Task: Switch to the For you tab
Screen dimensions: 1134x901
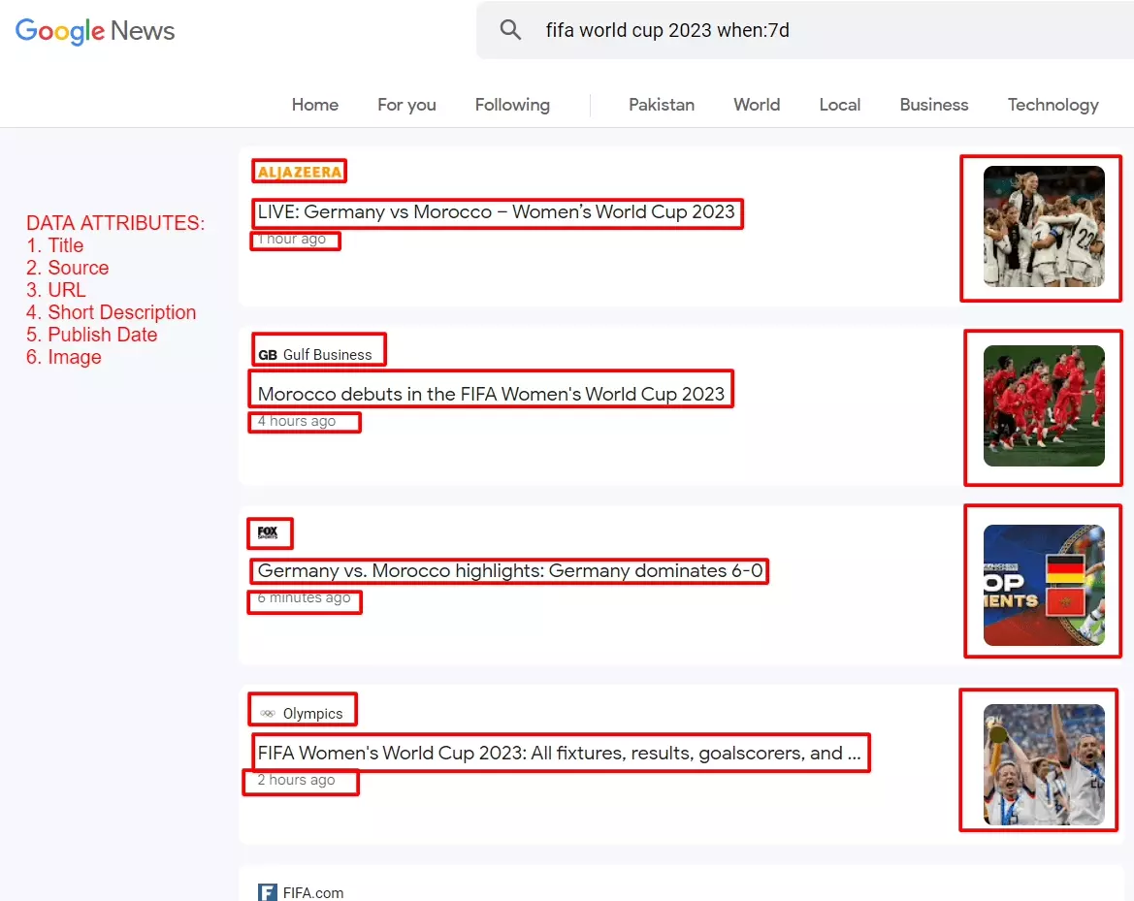Action: [406, 105]
